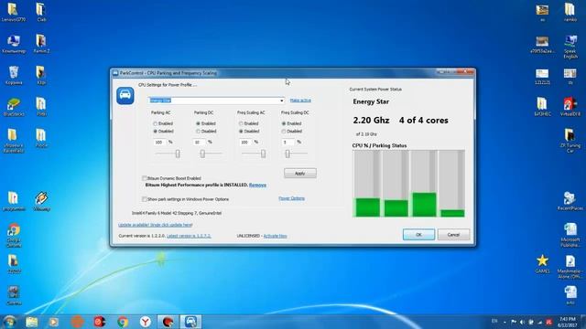The height and width of the screenshot is (329, 586).
Task: Click the Parking AC percent field
Action: pos(159,143)
